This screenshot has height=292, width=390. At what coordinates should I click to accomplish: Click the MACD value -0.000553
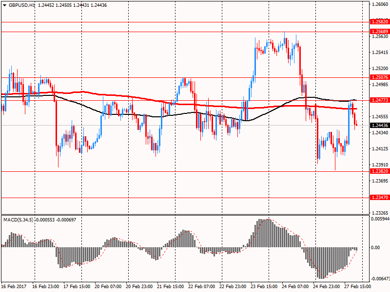(x=44, y=220)
